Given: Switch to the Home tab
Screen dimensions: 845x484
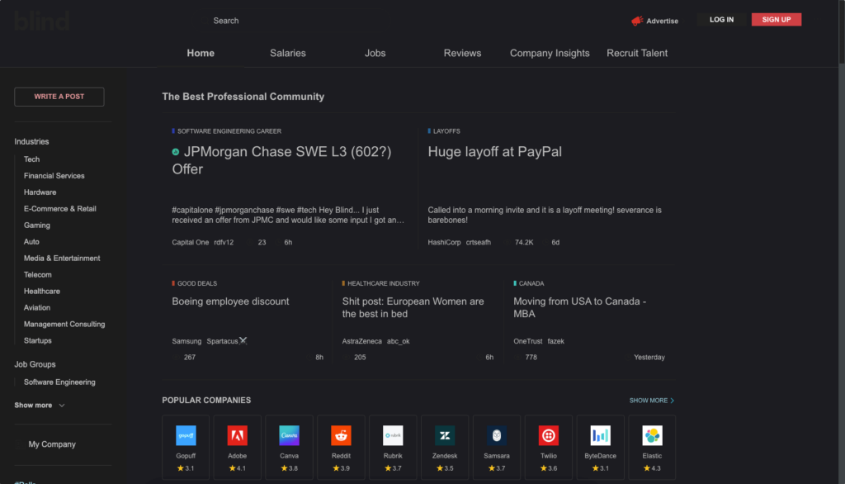Looking at the screenshot, I should pyautogui.click(x=201, y=53).
